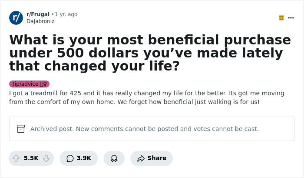Open the three-dot more options menu
This screenshot has height=178, width=304.
[x=291, y=18]
